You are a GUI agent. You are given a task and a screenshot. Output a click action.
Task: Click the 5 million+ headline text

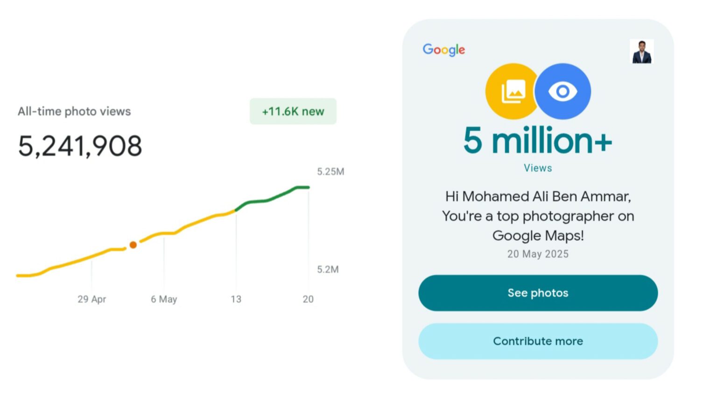[x=538, y=140]
